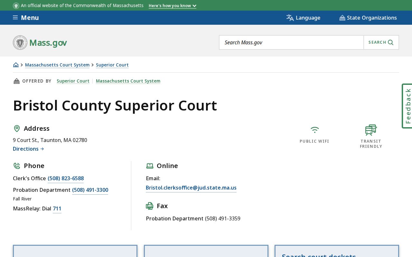Email Bristol.clerksoffice@jud.state.ma.us

[x=191, y=188]
